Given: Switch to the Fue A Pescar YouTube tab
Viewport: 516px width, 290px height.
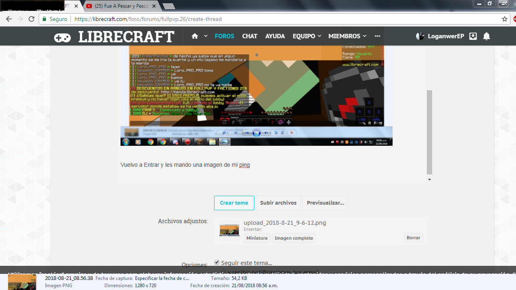Looking at the screenshot, I should (x=121, y=6).
